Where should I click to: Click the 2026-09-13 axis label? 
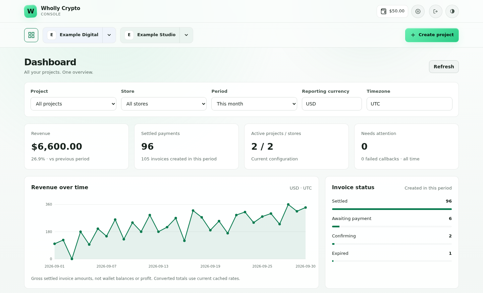158,267
